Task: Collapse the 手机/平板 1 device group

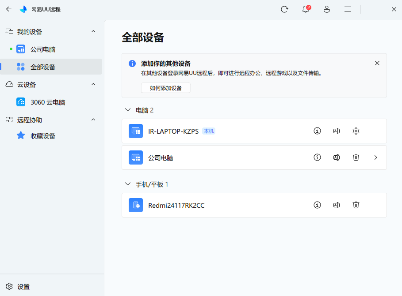Action: 127,184
